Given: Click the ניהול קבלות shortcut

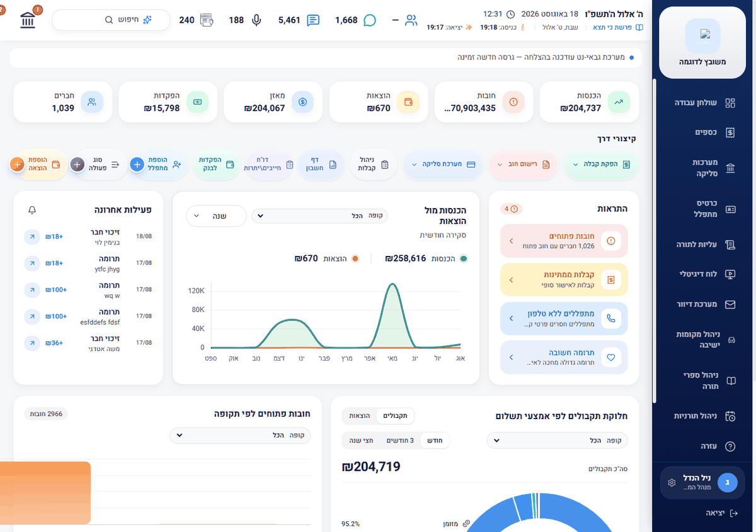Looking at the screenshot, I should 374,165.
